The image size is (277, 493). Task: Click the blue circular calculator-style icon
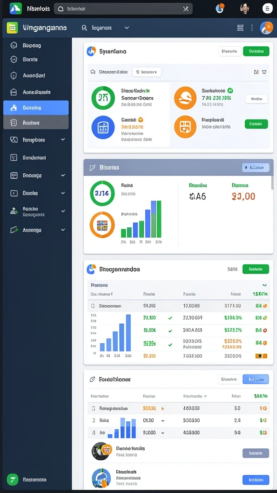(103, 127)
